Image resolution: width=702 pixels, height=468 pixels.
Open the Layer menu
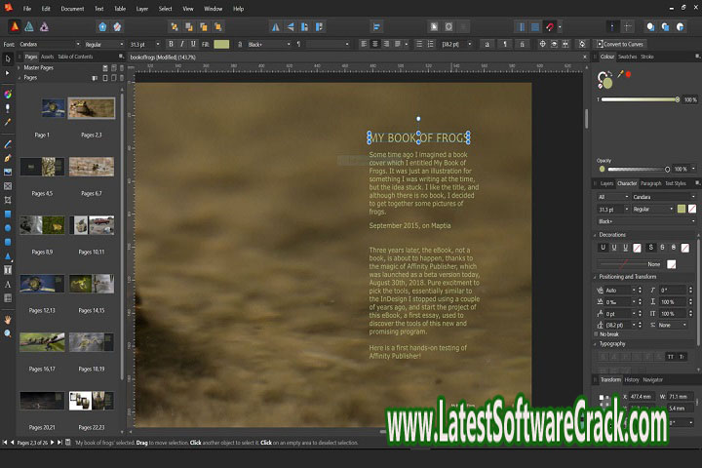point(142,9)
